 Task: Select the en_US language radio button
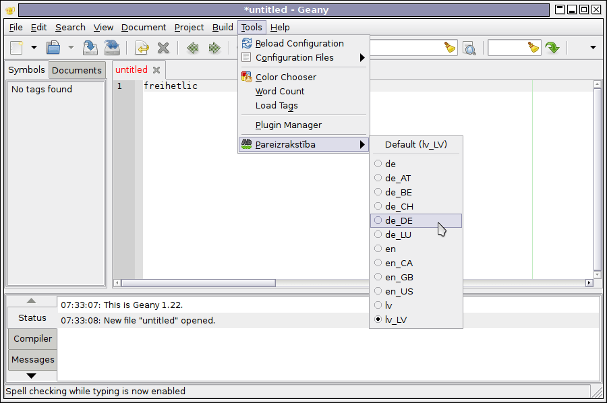coord(378,291)
